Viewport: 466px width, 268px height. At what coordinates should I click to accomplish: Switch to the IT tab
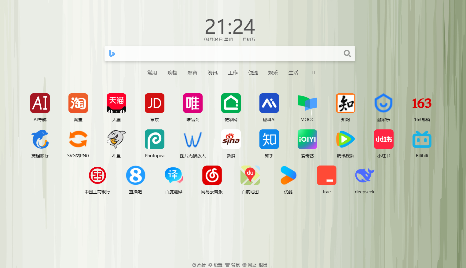point(314,73)
